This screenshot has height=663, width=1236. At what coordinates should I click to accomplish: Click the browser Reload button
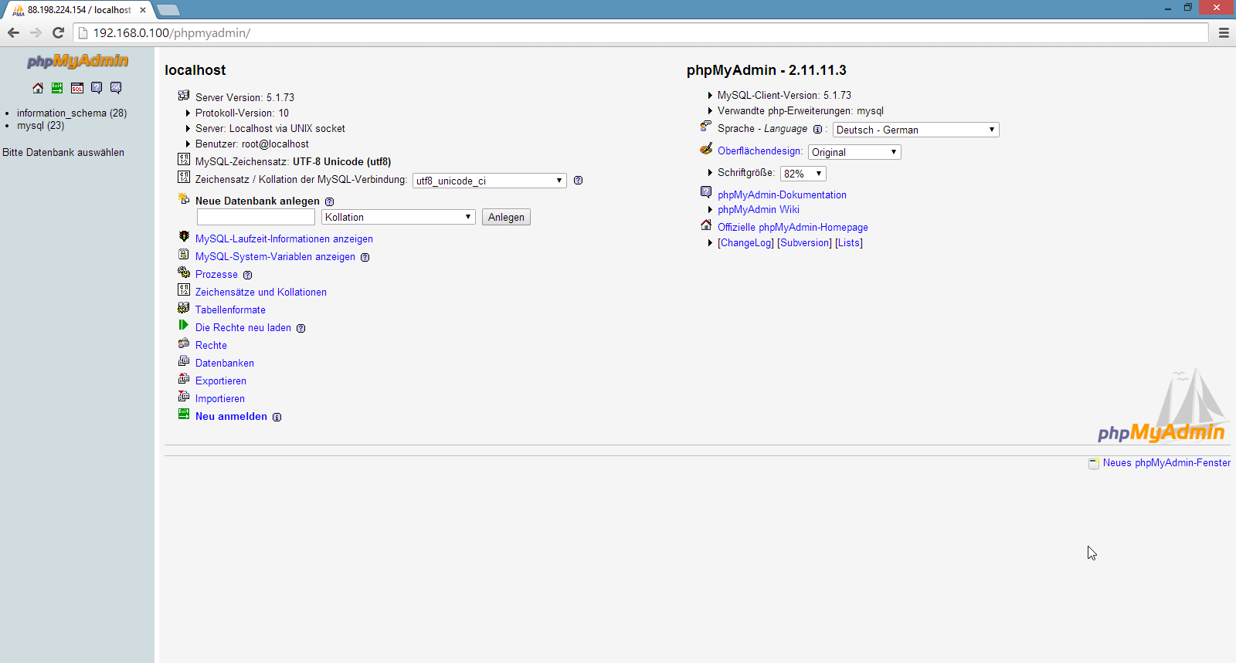58,32
